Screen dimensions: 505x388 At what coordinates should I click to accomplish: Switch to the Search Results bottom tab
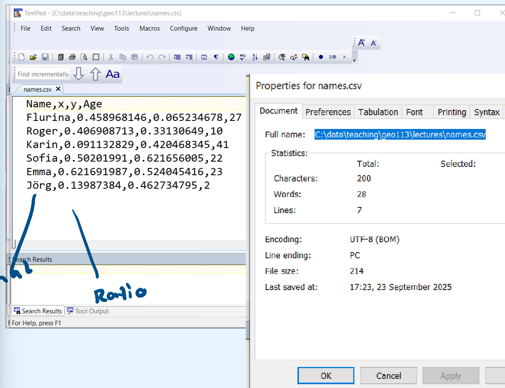[x=38, y=311]
